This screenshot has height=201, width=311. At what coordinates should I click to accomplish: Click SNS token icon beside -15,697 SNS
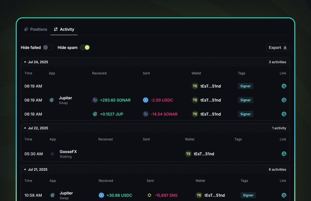[x=149, y=195]
